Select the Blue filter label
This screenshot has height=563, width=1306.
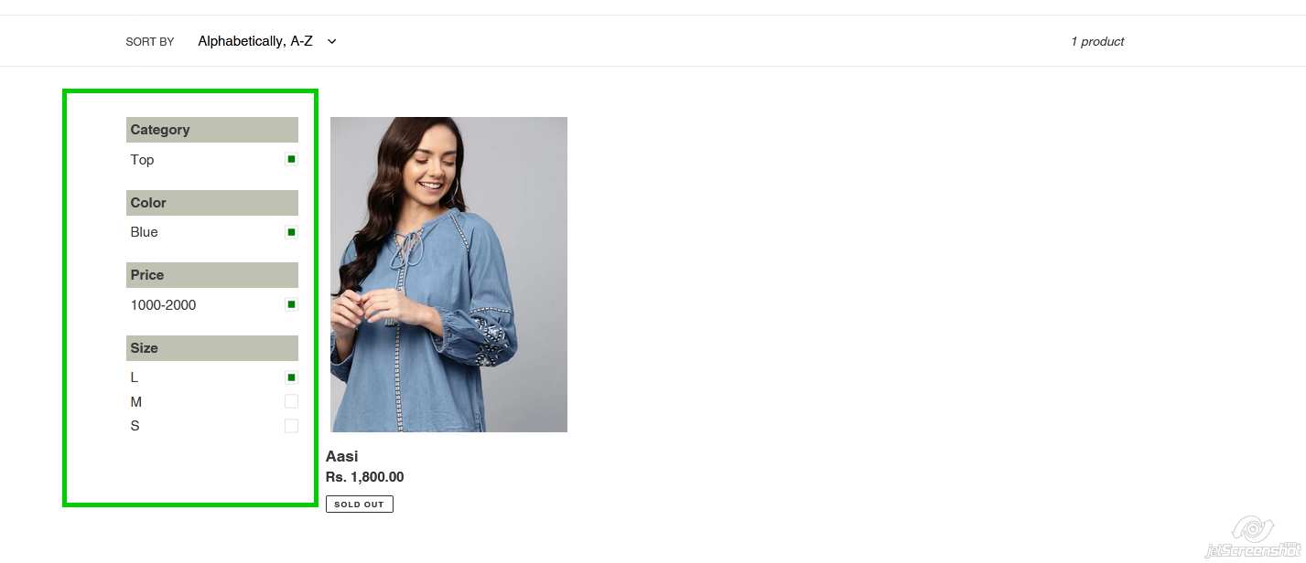(144, 232)
